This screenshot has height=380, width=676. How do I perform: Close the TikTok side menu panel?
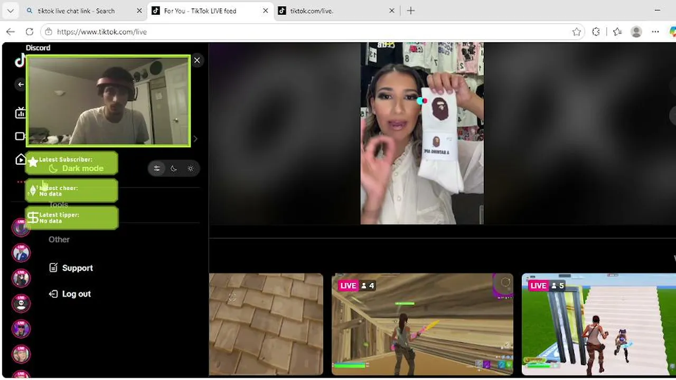[197, 60]
